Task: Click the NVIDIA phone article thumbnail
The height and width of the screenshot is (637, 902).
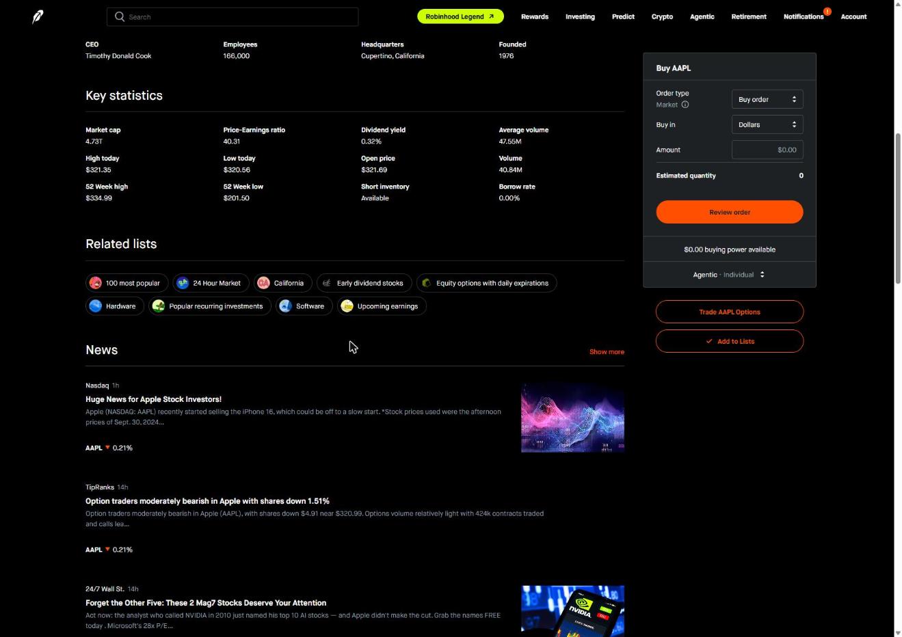Action: pyautogui.click(x=572, y=611)
